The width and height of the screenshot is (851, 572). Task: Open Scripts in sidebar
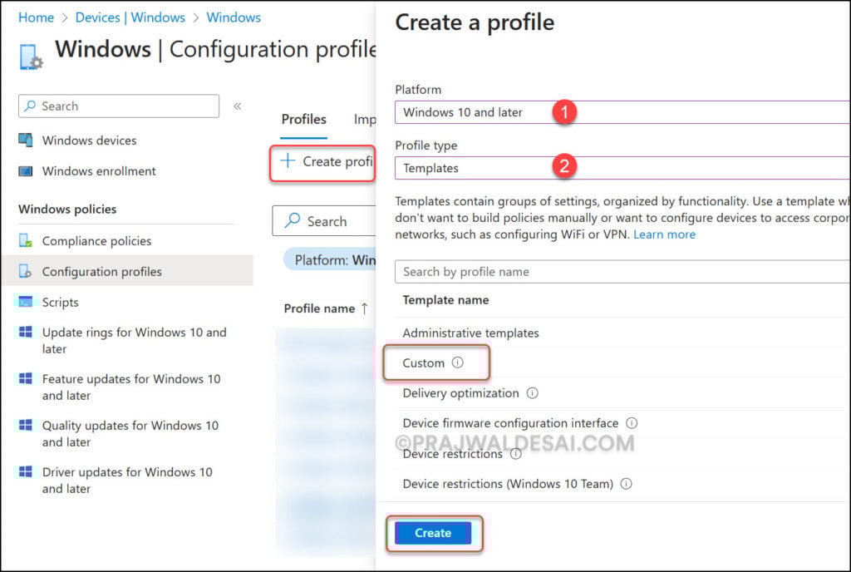pos(60,303)
